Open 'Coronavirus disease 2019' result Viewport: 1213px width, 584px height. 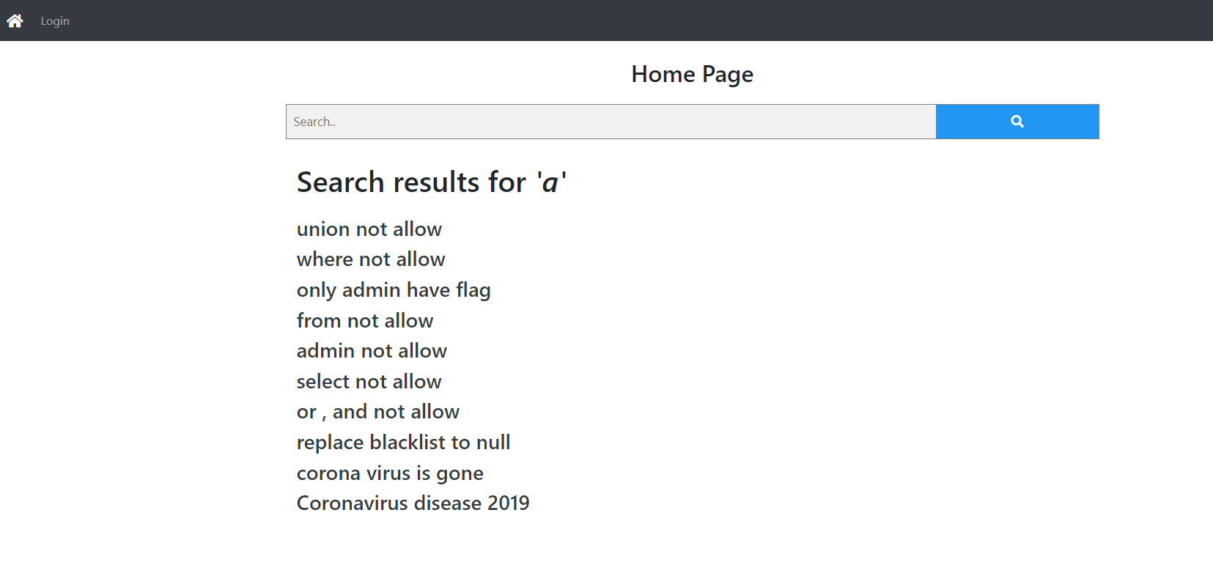pyautogui.click(x=413, y=503)
